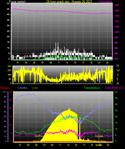Click the '1005' pressure axis value

(x=117, y=27)
